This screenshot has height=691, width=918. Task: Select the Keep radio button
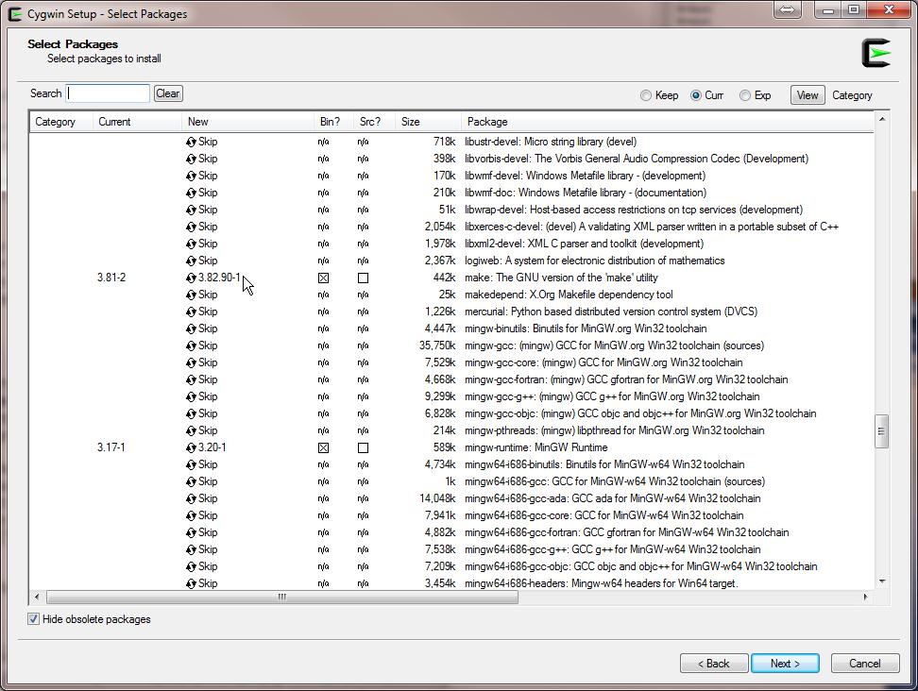click(x=646, y=95)
